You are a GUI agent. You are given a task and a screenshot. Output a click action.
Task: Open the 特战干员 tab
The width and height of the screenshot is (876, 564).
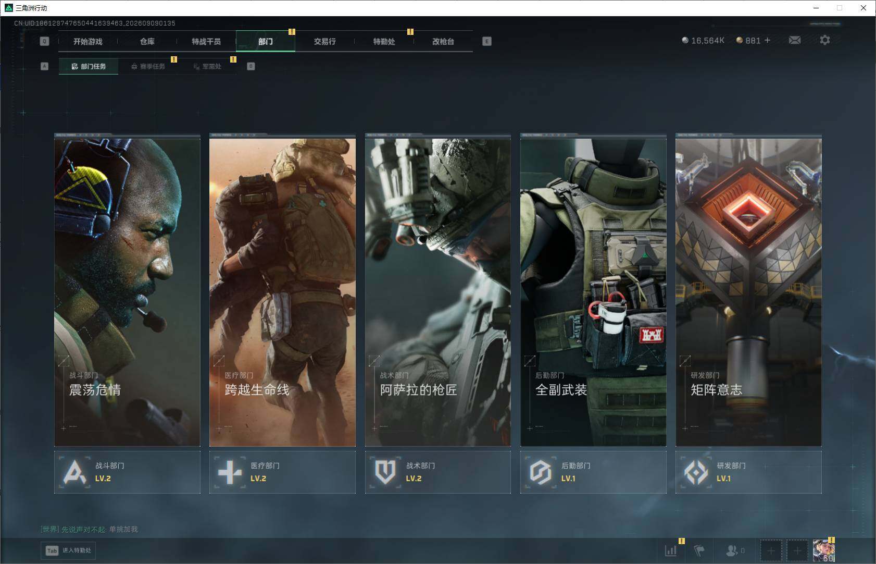[206, 42]
